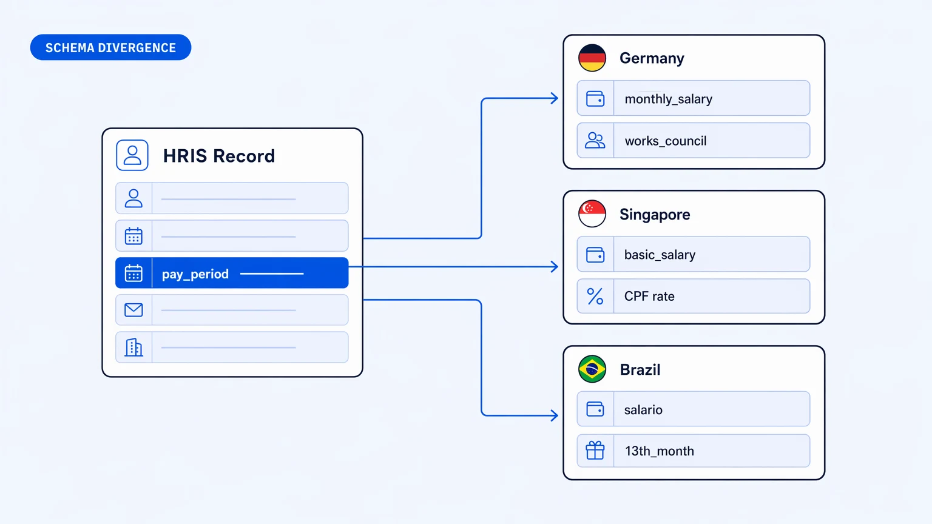Click the empty field beside the envelope icon
This screenshot has height=524, width=932.
250,310
